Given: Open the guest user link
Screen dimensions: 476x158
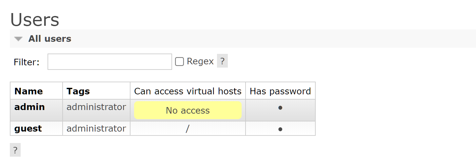Looking at the screenshot, I should tap(28, 129).
